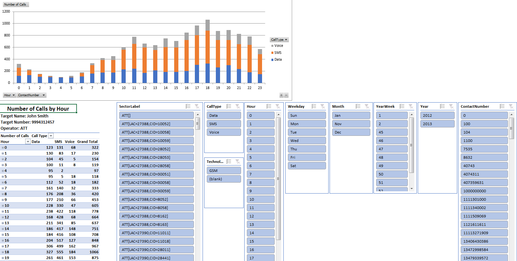Turn on multi-select for Month slicer
The height and width of the screenshot is (261, 517).
pyautogui.click(x=358, y=106)
